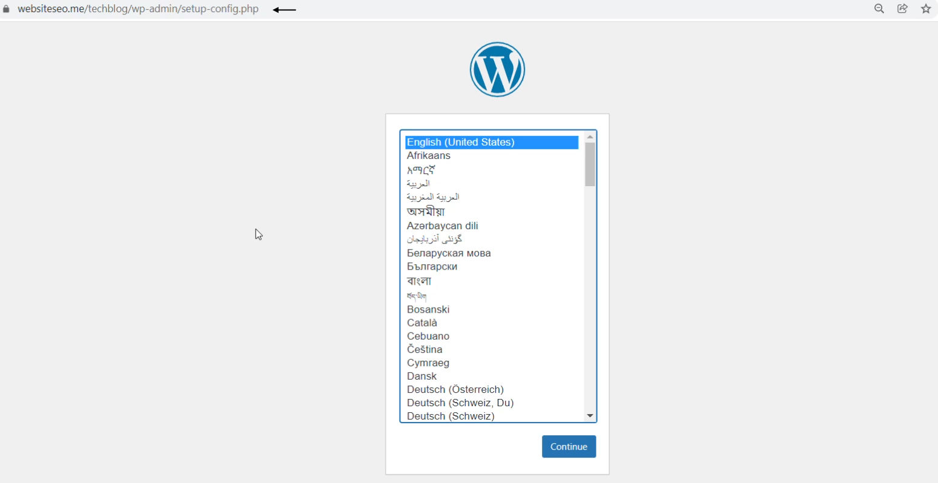Select Català language option
The width and height of the screenshot is (938, 483).
coord(492,323)
